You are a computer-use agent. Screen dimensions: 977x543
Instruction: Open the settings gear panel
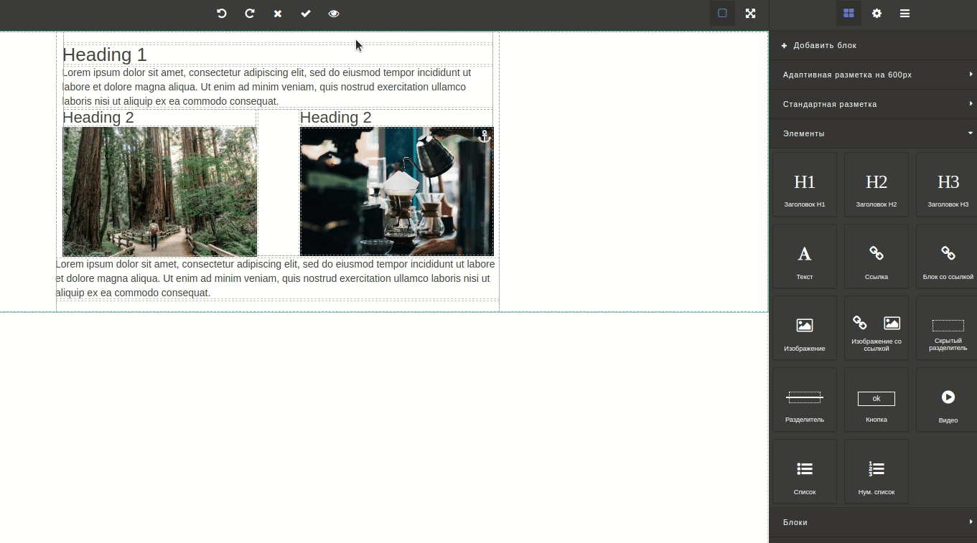[877, 14]
